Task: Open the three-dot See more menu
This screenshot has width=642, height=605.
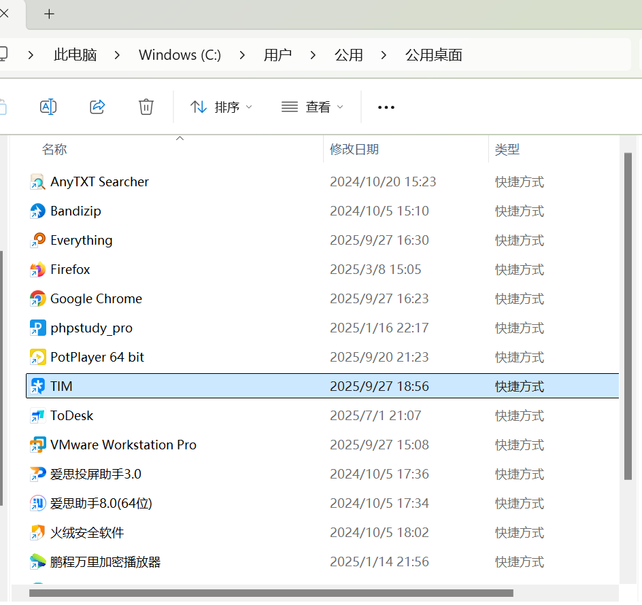Action: 386,107
